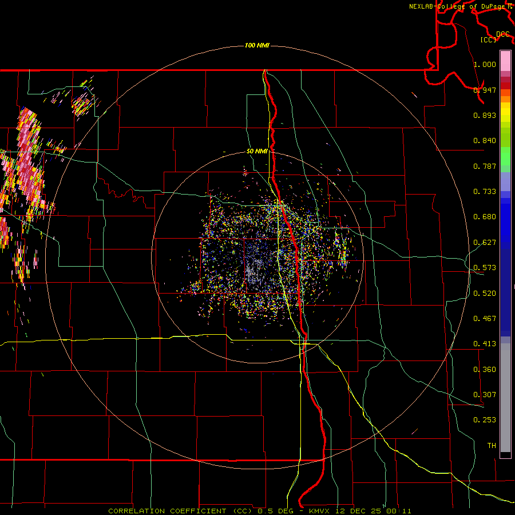Image resolution: width=515 pixels, height=515 pixels.
Task: Click the [CC] unit label
Action: click(489, 39)
